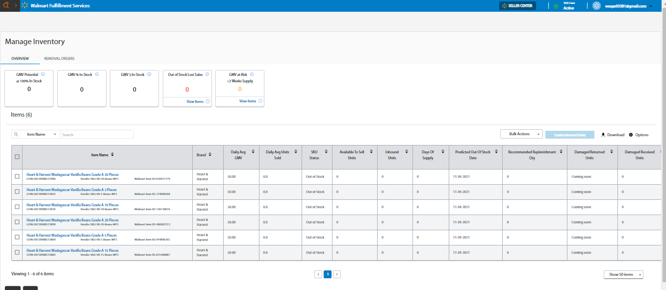Check the Vanilla Beans 20 Pieces row
The image size is (666, 290).
17,222
